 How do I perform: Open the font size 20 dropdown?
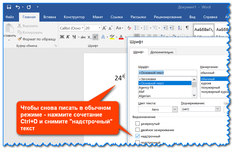(x=99, y=28)
